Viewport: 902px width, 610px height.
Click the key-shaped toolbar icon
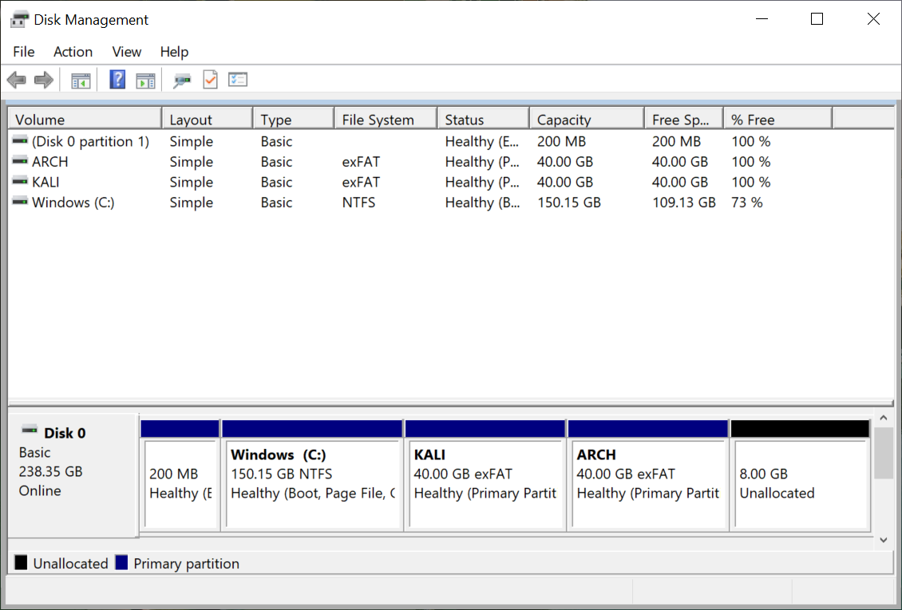click(x=182, y=81)
